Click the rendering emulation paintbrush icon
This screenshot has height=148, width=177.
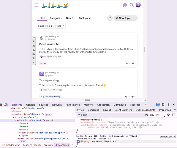(x=168, y=115)
